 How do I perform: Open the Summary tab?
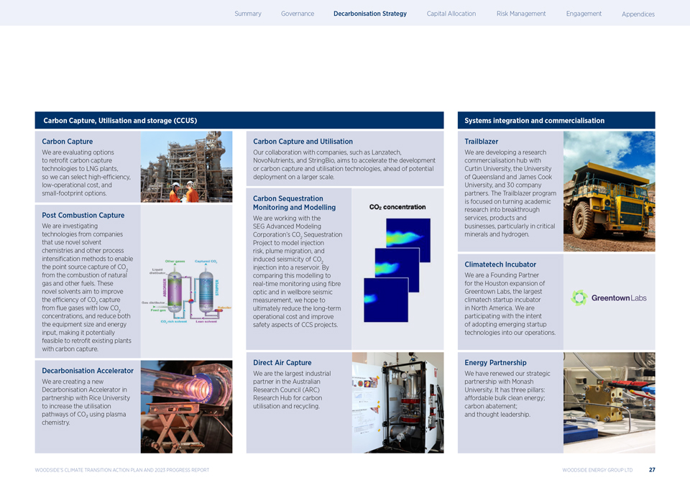(247, 14)
